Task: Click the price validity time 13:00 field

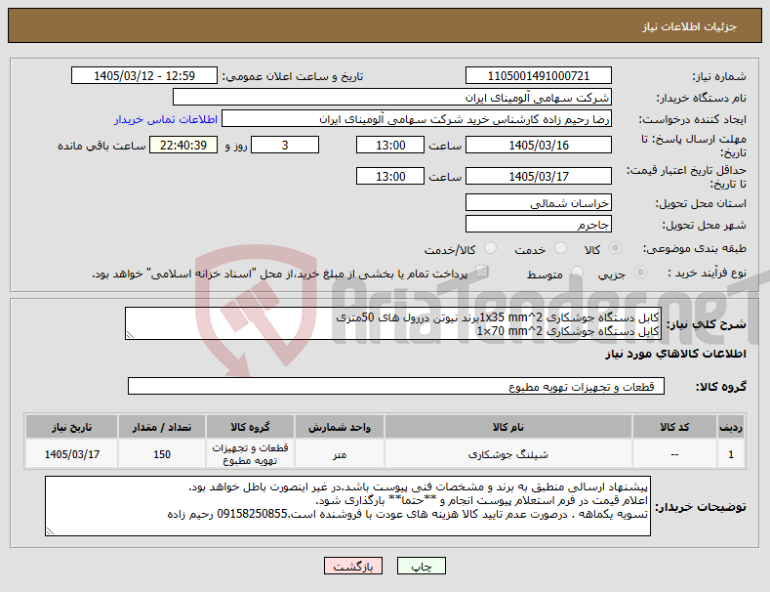Action: coord(390,176)
